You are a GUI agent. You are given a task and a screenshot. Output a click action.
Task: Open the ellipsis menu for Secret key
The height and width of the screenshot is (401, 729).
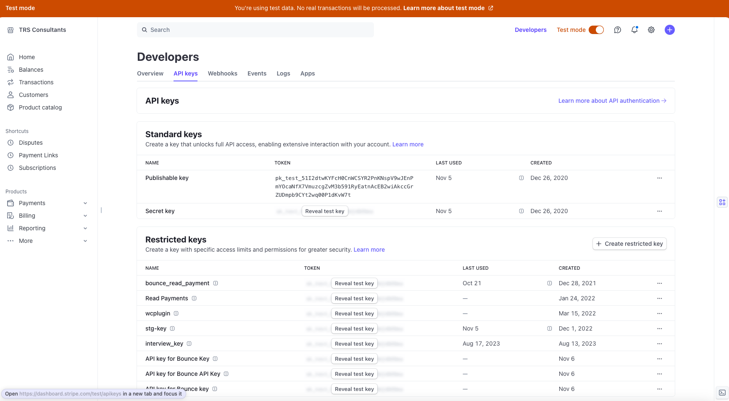pos(660,211)
